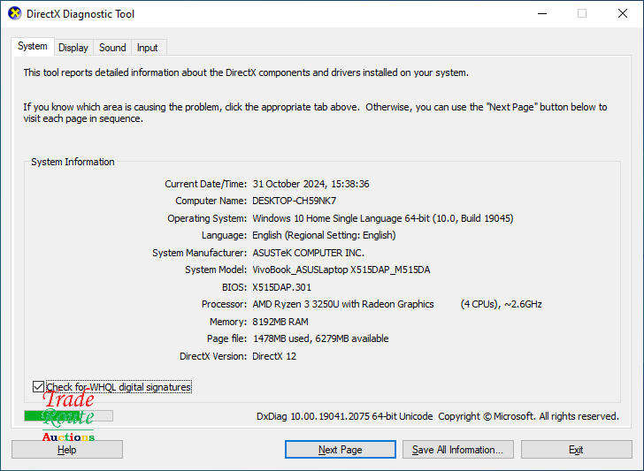Click Save All Information button
Viewport: 644px width, 471px height.
click(457, 450)
